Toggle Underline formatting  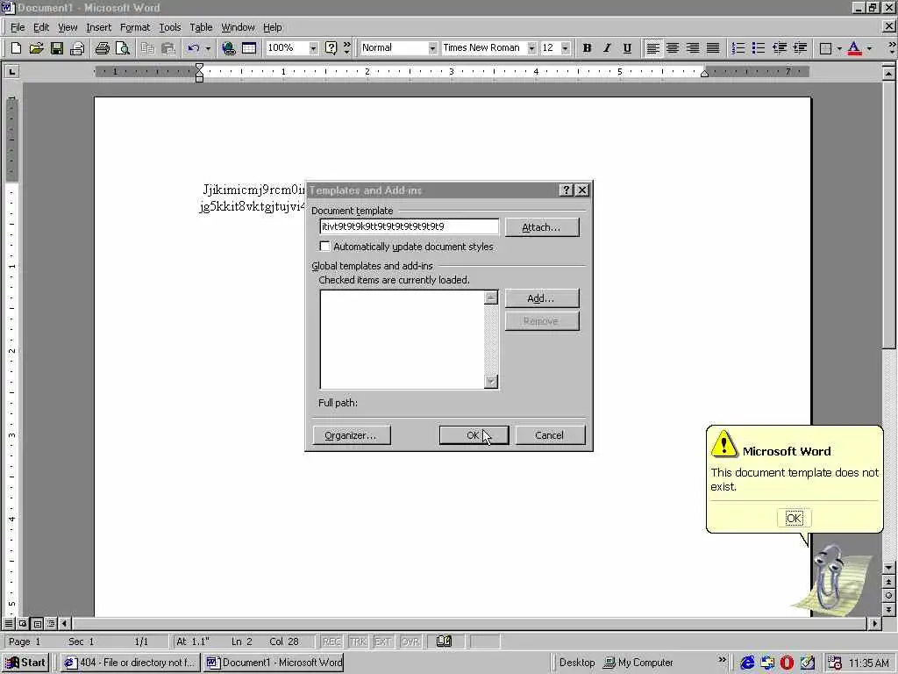point(627,48)
